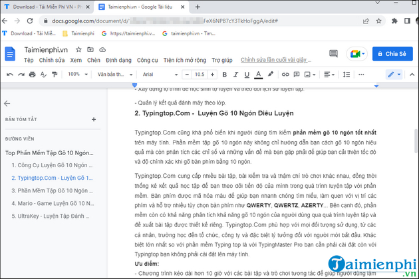
Task: Go to outline item 1 Công Cụ Luyện Gõ
Action: pos(52,165)
